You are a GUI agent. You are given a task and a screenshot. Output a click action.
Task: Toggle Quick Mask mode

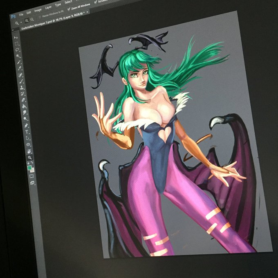(x=31, y=176)
